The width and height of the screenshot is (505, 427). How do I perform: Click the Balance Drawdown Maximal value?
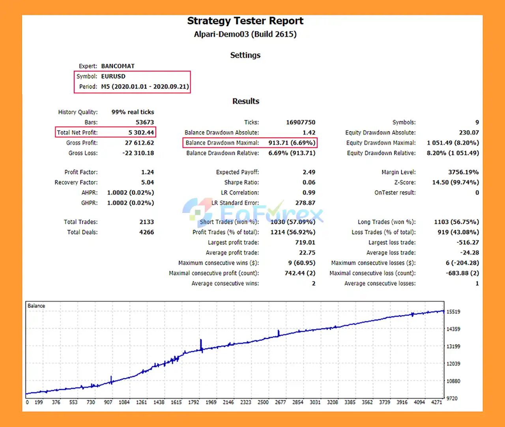[x=292, y=143]
